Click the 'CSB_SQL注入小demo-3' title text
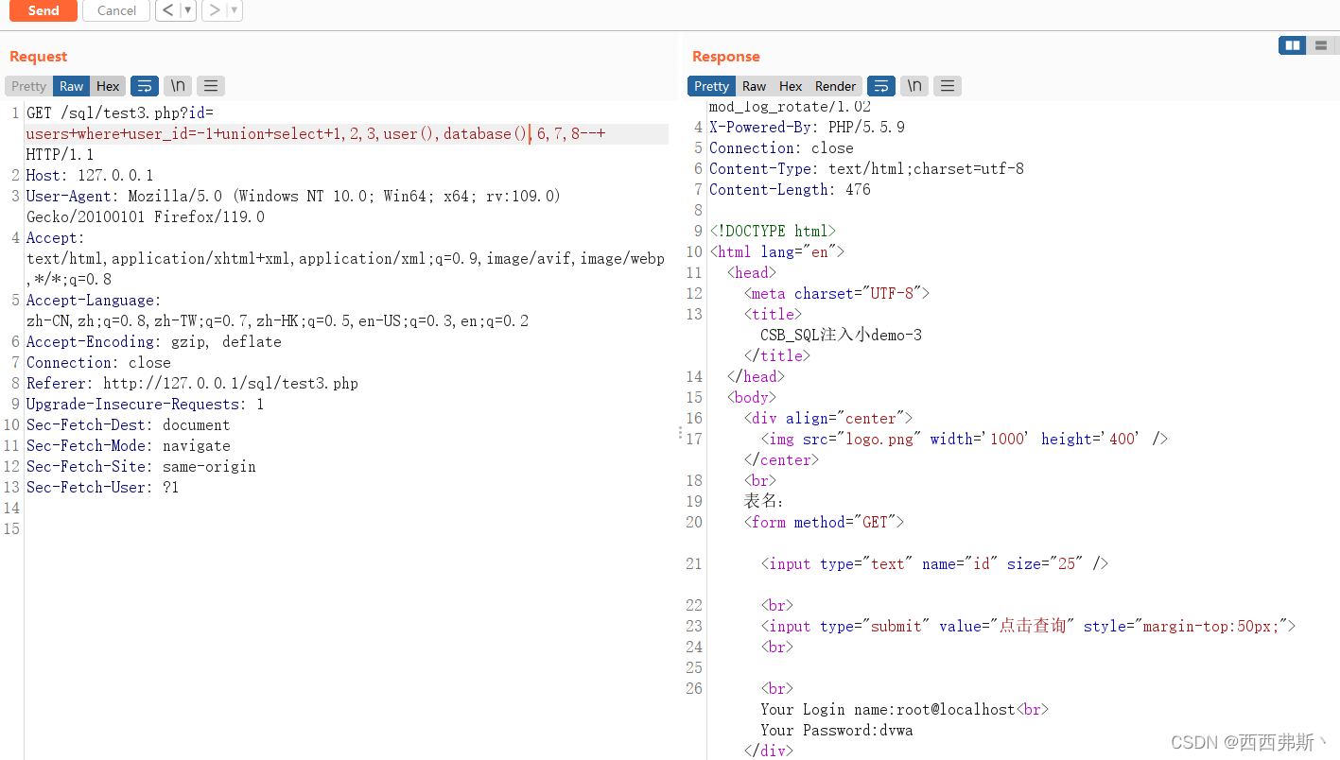The height and width of the screenshot is (760, 1340). (x=841, y=336)
